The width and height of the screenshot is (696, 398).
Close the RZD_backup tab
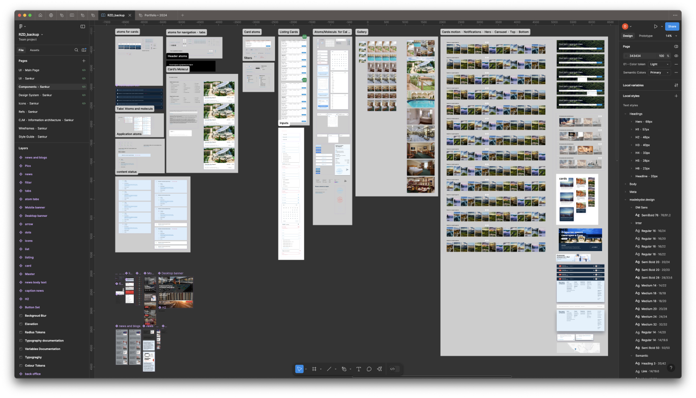130,15
